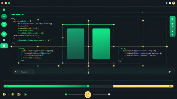Open the round hamburger menu sidebar button

click(4, 16)
